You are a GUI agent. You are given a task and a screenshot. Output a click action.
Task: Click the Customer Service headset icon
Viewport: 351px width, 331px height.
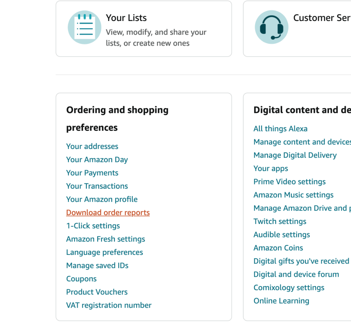(271, 27)
